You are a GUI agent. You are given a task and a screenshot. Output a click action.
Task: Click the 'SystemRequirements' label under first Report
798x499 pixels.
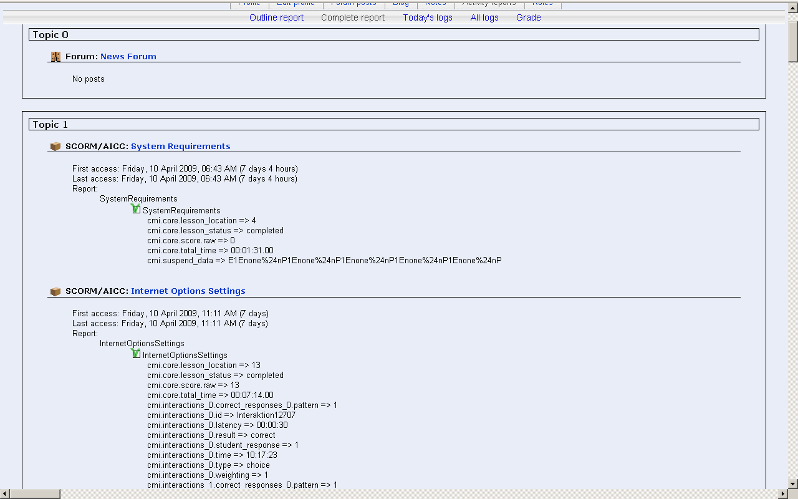point(138,199)
